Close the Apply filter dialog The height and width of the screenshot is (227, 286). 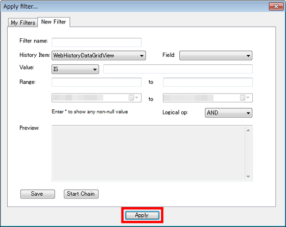point(276,7)
